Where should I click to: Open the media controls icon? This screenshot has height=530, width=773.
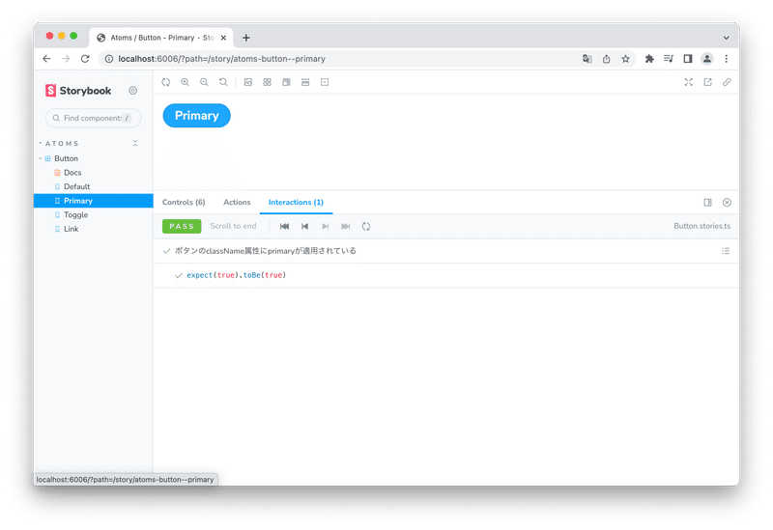tap(669, 59)
